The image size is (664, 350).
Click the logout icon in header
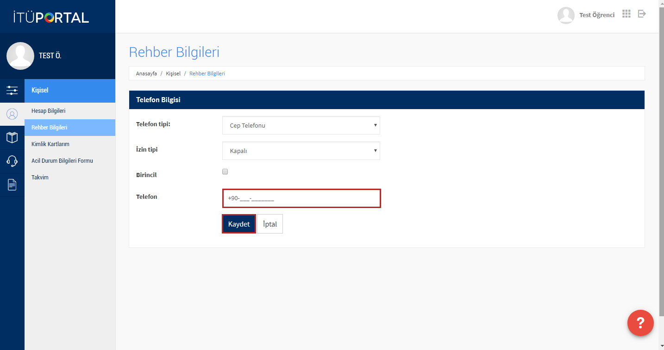(x=642, y=14)
